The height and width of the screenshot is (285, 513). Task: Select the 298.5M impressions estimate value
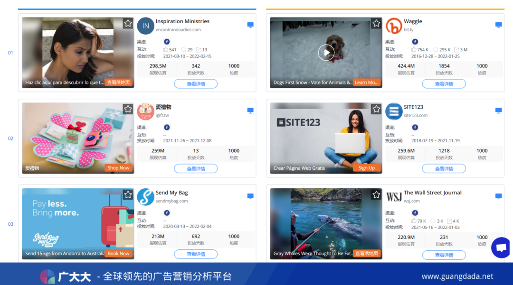click(x=158, y=66)
